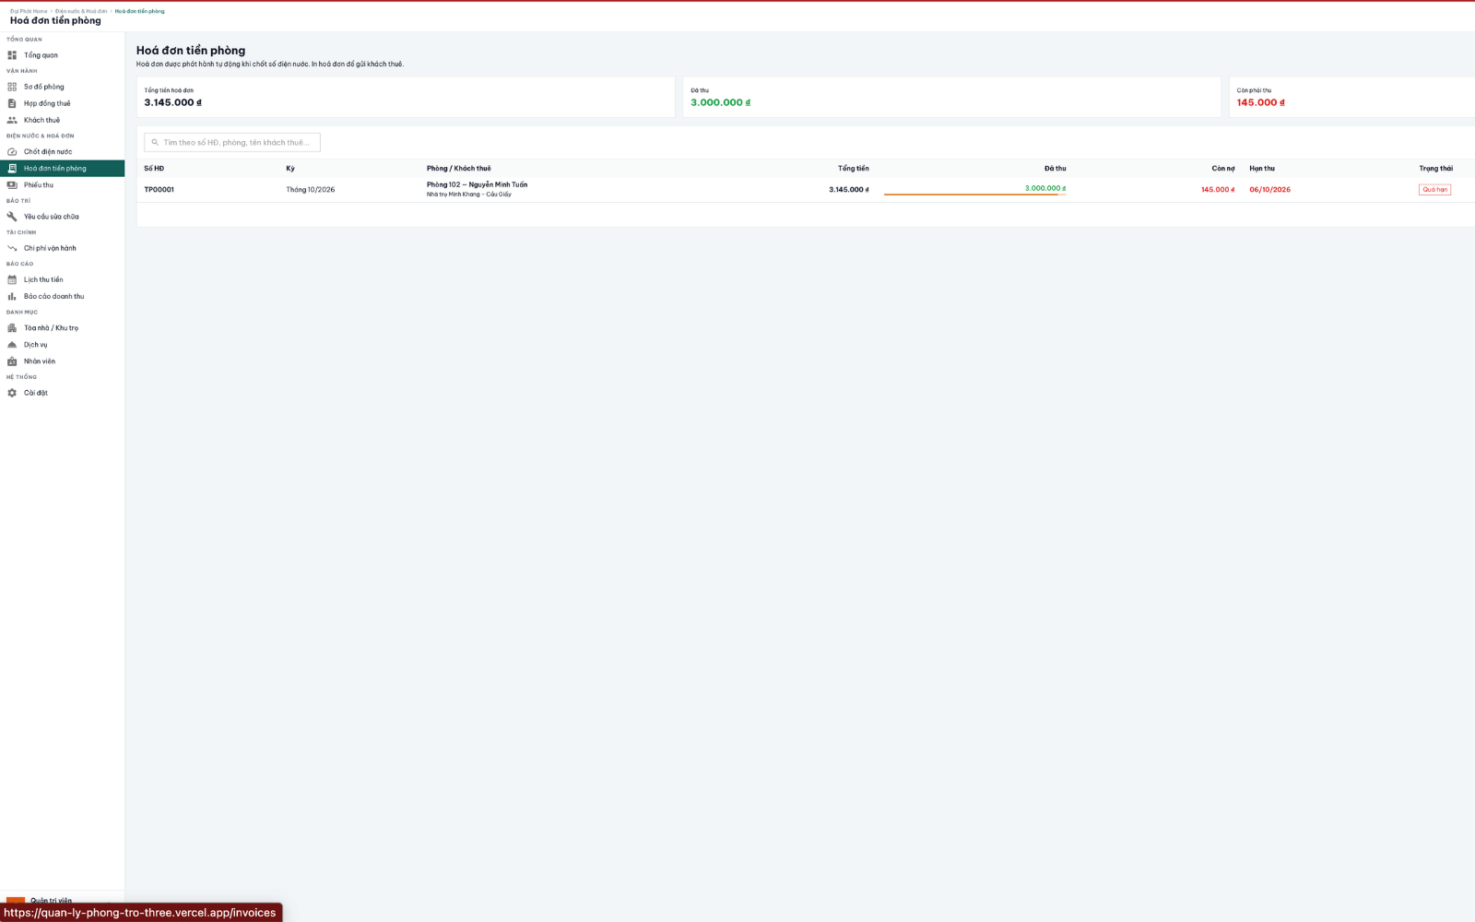Image resolution: width=1475 pixels, height=922 pixels.
Task: Click the Hợp đồng thuê document icon
Action: tap(12, 103)
